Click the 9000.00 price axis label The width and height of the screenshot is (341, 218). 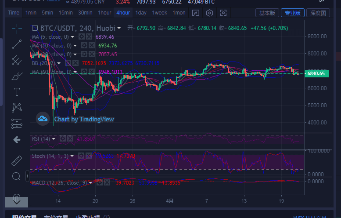pos(317,36)
